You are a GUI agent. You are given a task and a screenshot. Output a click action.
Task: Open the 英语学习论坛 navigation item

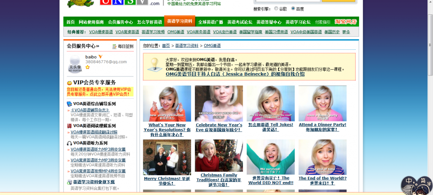(298, 22)
